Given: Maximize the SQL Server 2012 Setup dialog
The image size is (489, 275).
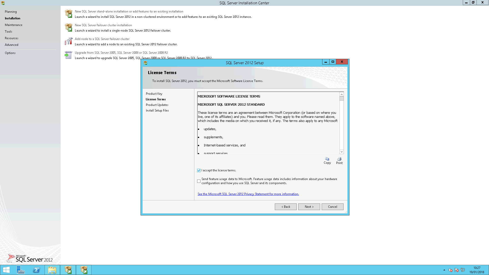Looking at the screenshot, I should (333, 62).
